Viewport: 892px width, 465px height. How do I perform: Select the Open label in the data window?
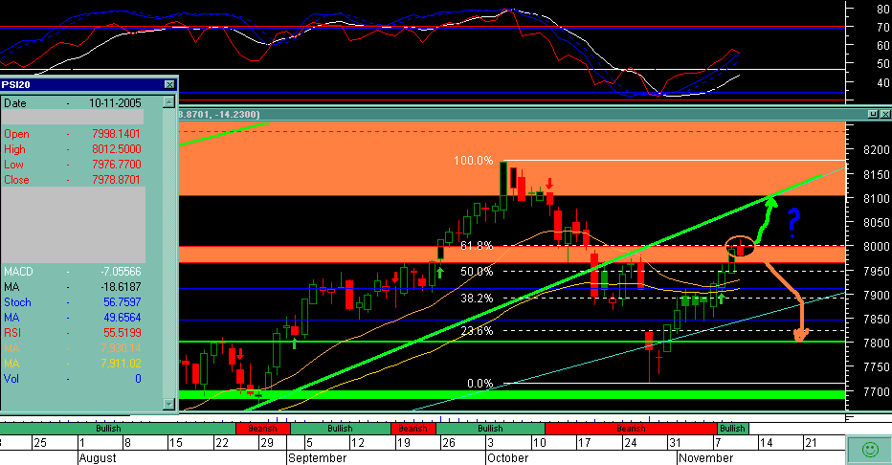(x=16, y=134)
